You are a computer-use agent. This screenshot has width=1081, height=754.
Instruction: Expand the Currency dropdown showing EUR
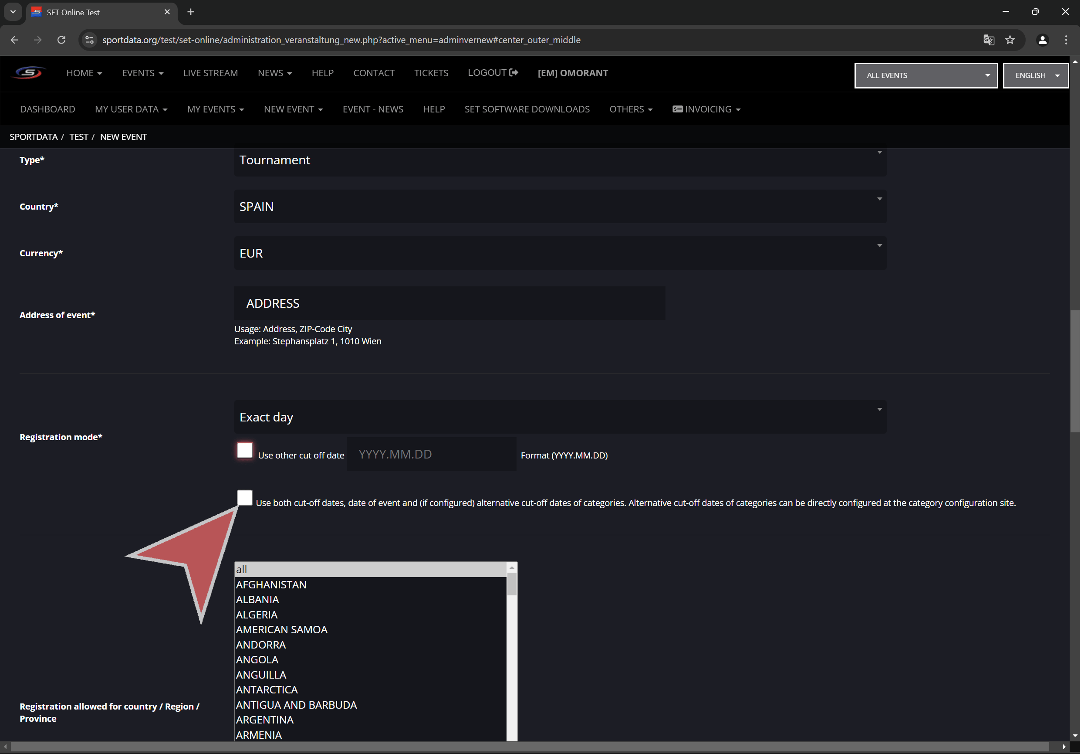coord(560,253)
